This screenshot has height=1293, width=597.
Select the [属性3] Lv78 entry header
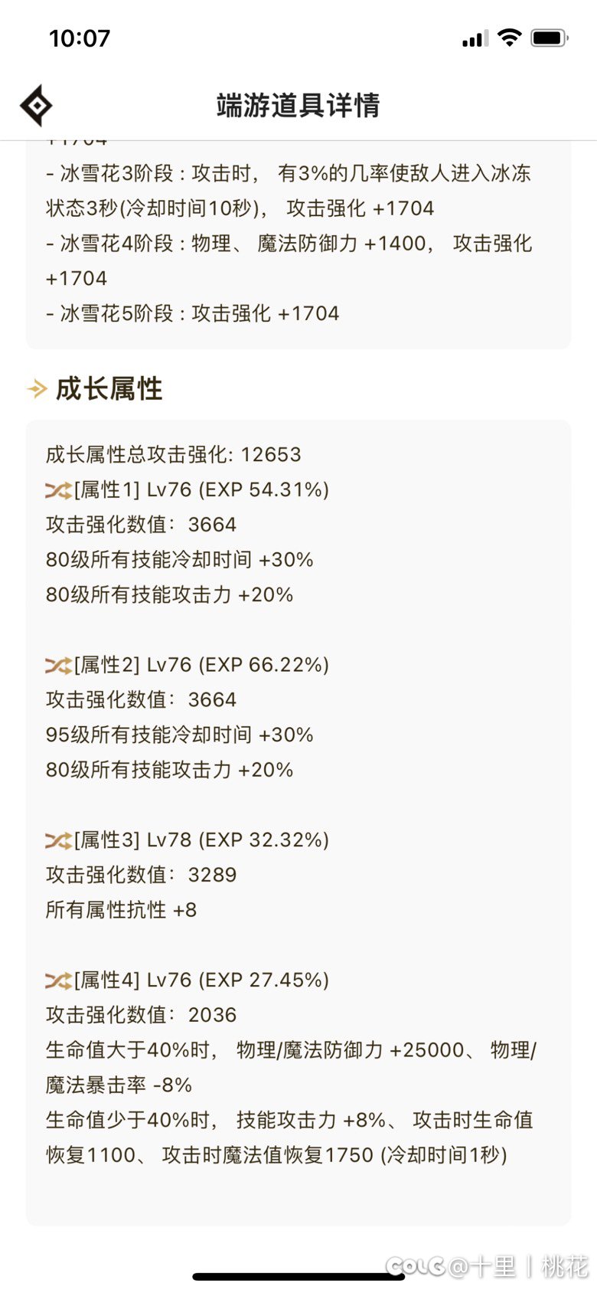(201, 841)
